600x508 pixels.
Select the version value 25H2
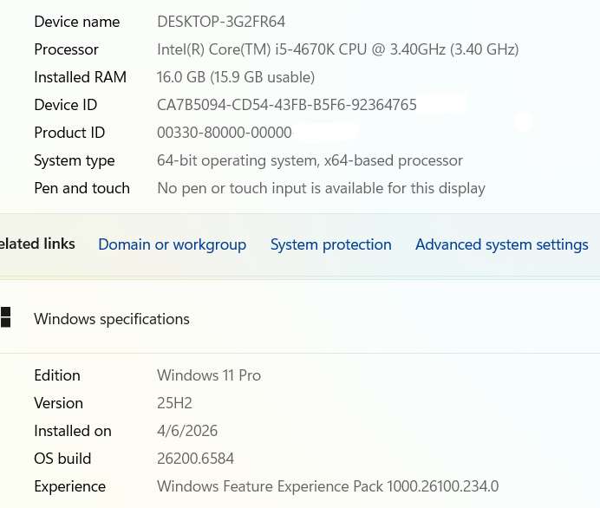[174, 403]
